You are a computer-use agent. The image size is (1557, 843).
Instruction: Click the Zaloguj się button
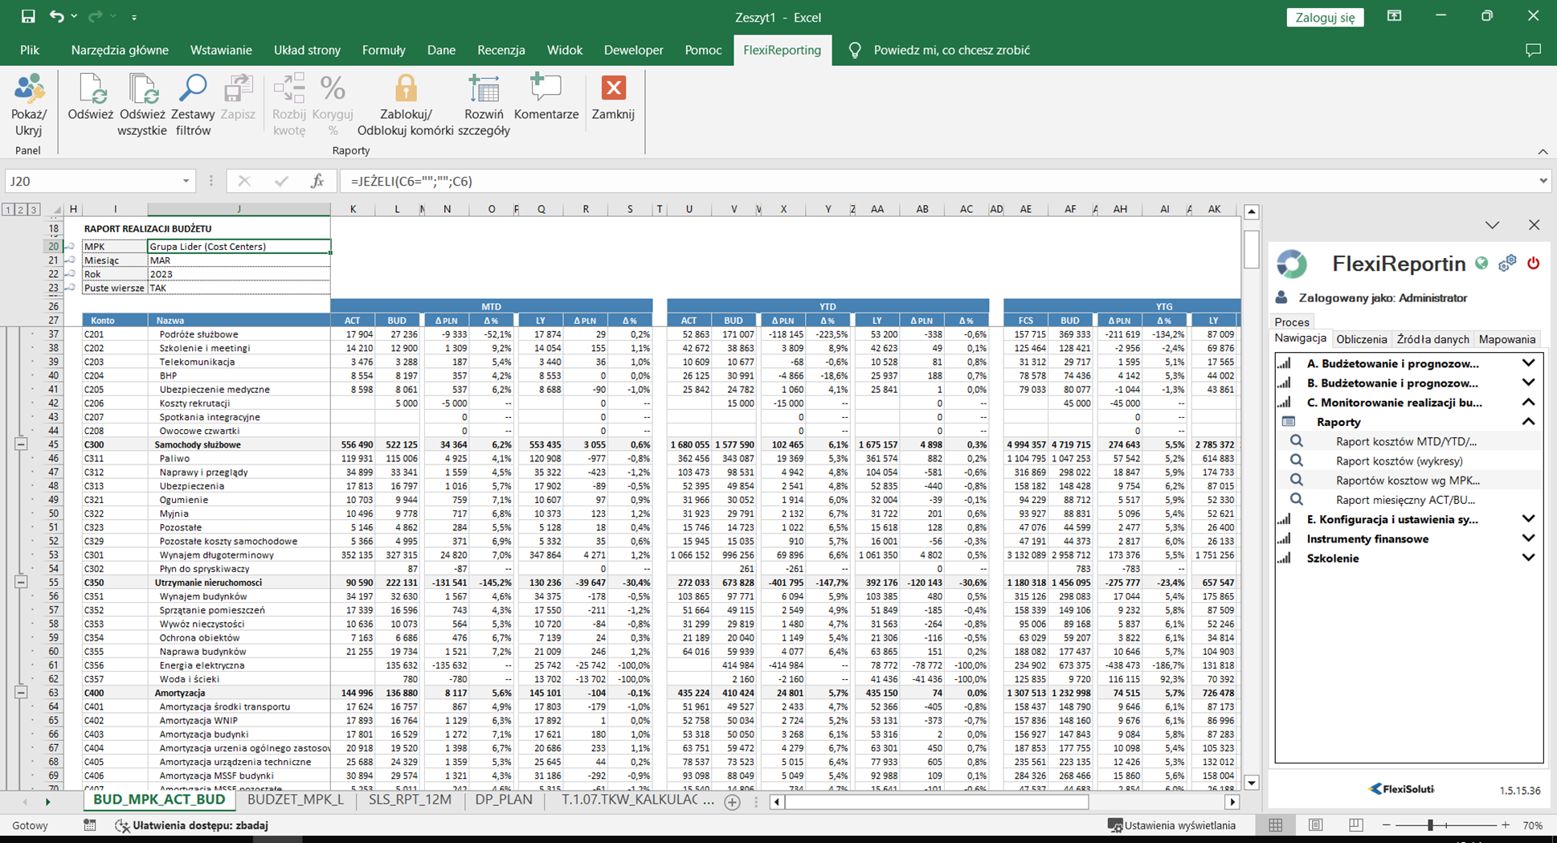1324,17
